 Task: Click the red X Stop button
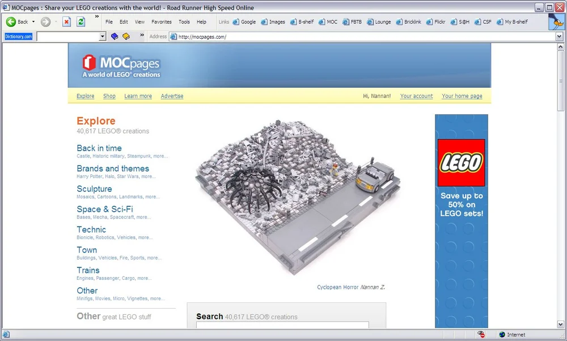(66, 22)
